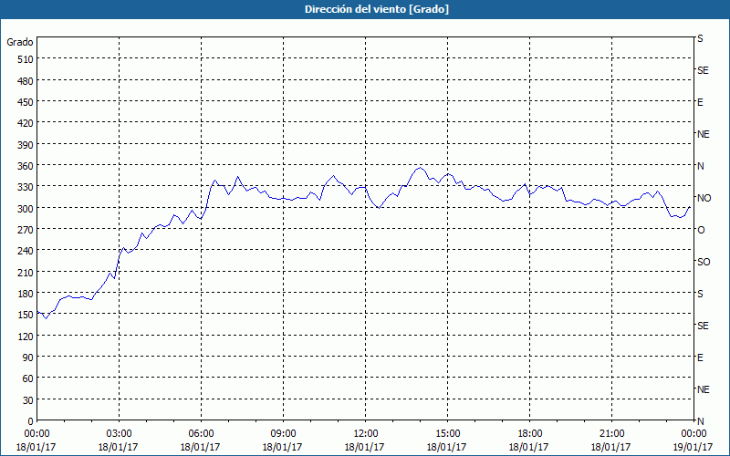Select the 90 y-axis value
730x456 pixels.
point(28,358)
